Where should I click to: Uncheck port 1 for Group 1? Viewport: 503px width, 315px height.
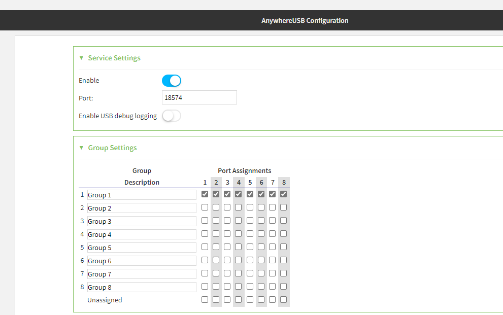[x=205, y=194]
